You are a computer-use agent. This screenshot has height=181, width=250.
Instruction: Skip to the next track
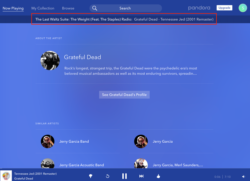[141, 176]
